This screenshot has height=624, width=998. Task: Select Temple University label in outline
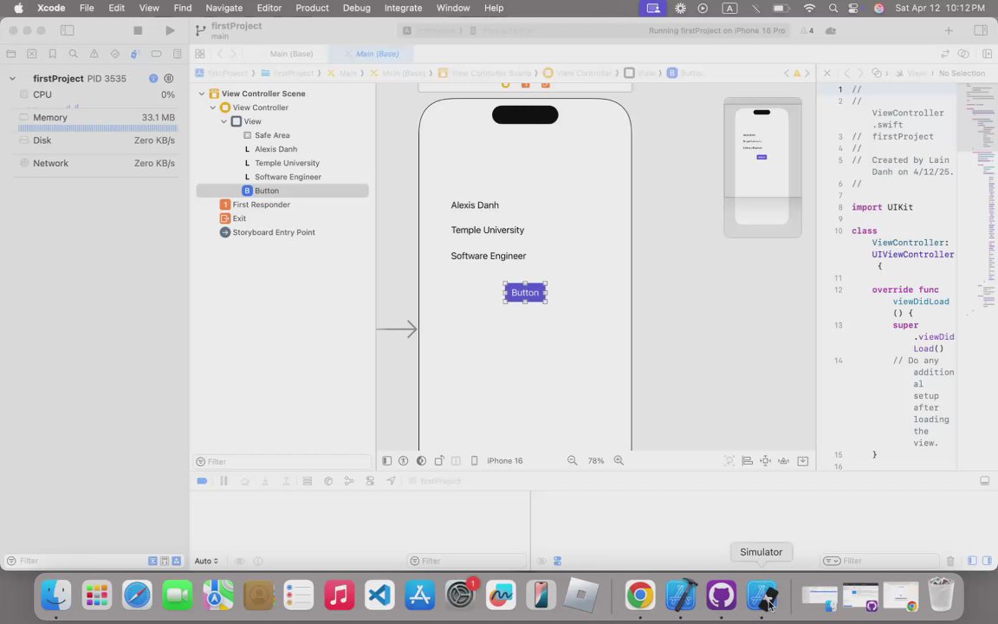click(x=282, y=163)
